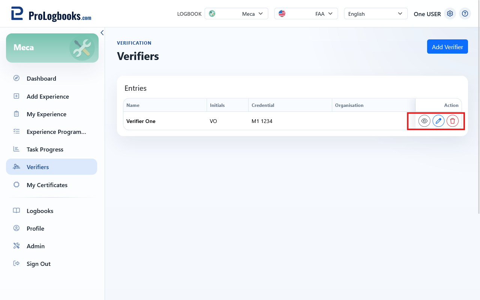Click the Experience Program checklist icon
This screenshot has height=300, width=480.
click(x=16, y=132)
